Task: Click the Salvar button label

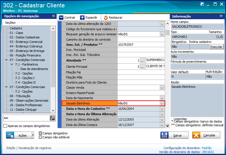Action: point(178,136)
